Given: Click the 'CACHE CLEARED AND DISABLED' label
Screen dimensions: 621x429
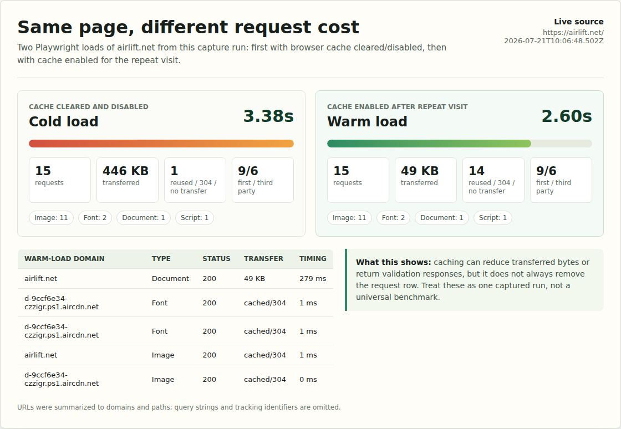Looking at the screenshot, I should click(x=89, y=107).
